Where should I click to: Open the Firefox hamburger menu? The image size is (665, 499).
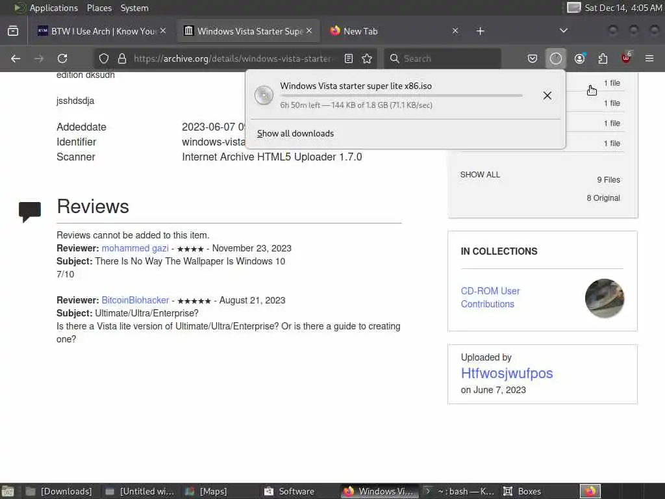point(649,58)
